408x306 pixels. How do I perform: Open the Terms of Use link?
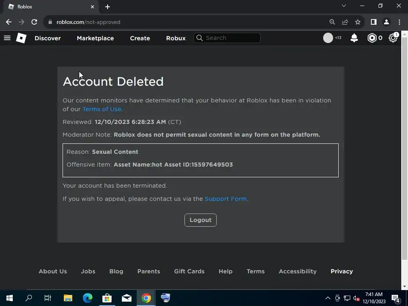tap(102, 109)
